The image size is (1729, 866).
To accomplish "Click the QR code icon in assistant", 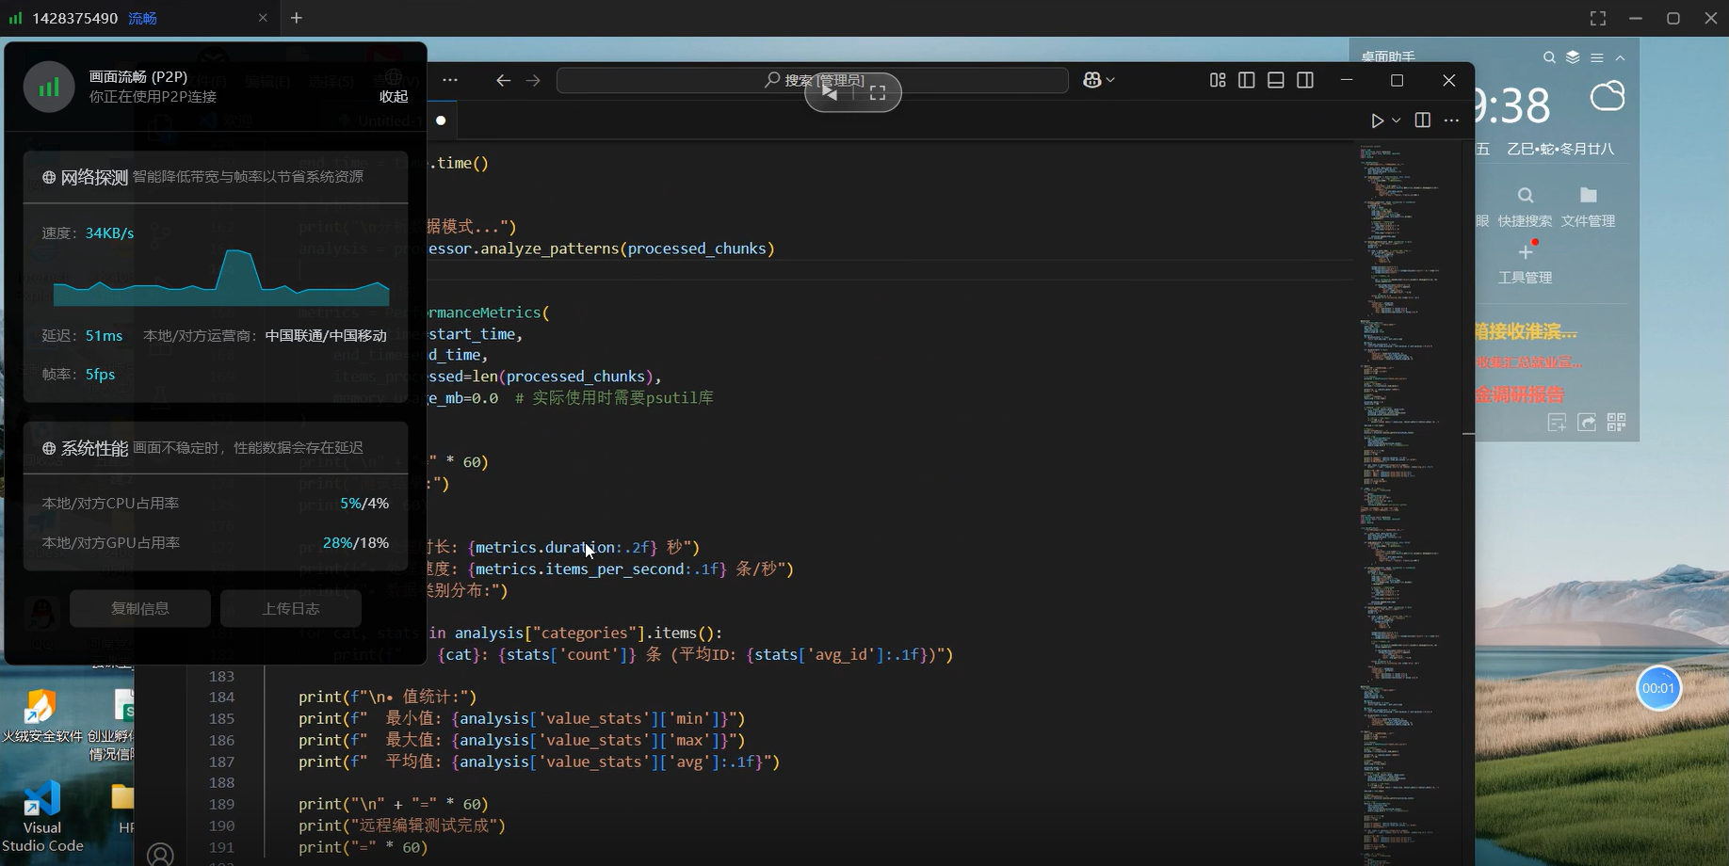I will point(1617,423).
